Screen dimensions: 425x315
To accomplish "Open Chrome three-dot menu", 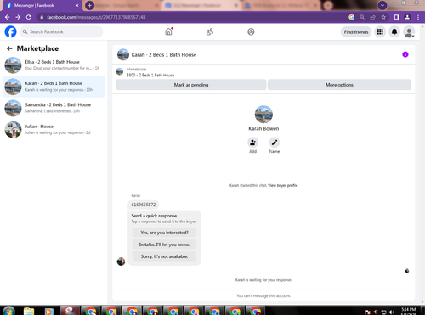I will (x=418, y=17).
